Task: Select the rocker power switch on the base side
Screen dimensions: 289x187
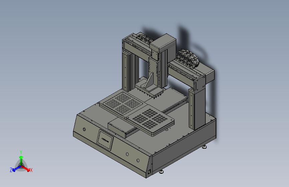Action: [149, 172]
